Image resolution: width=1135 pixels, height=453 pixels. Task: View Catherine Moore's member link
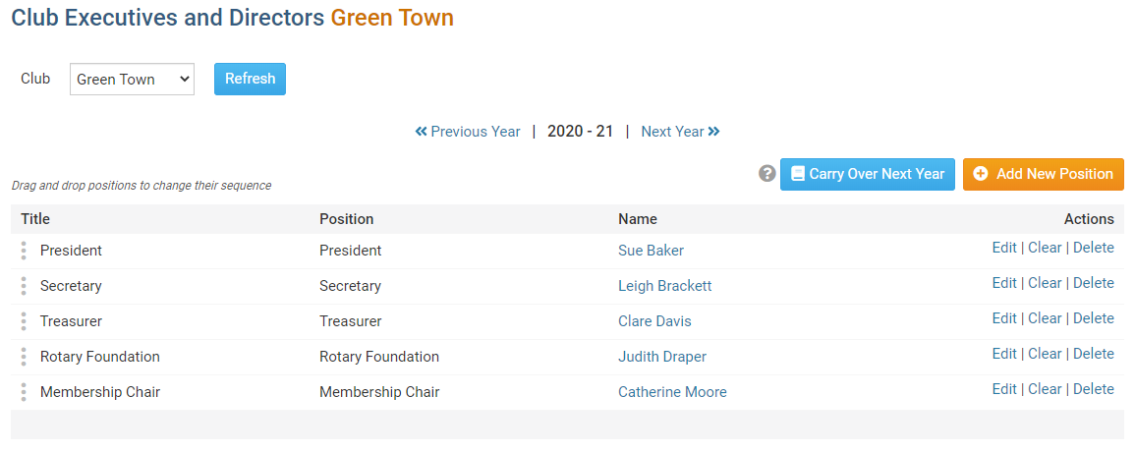672,392
